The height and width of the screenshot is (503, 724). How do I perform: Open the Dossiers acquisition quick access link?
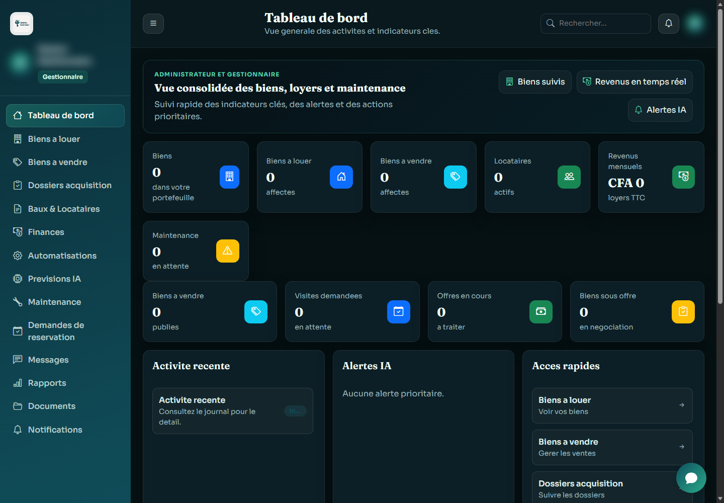coord(612,488)
